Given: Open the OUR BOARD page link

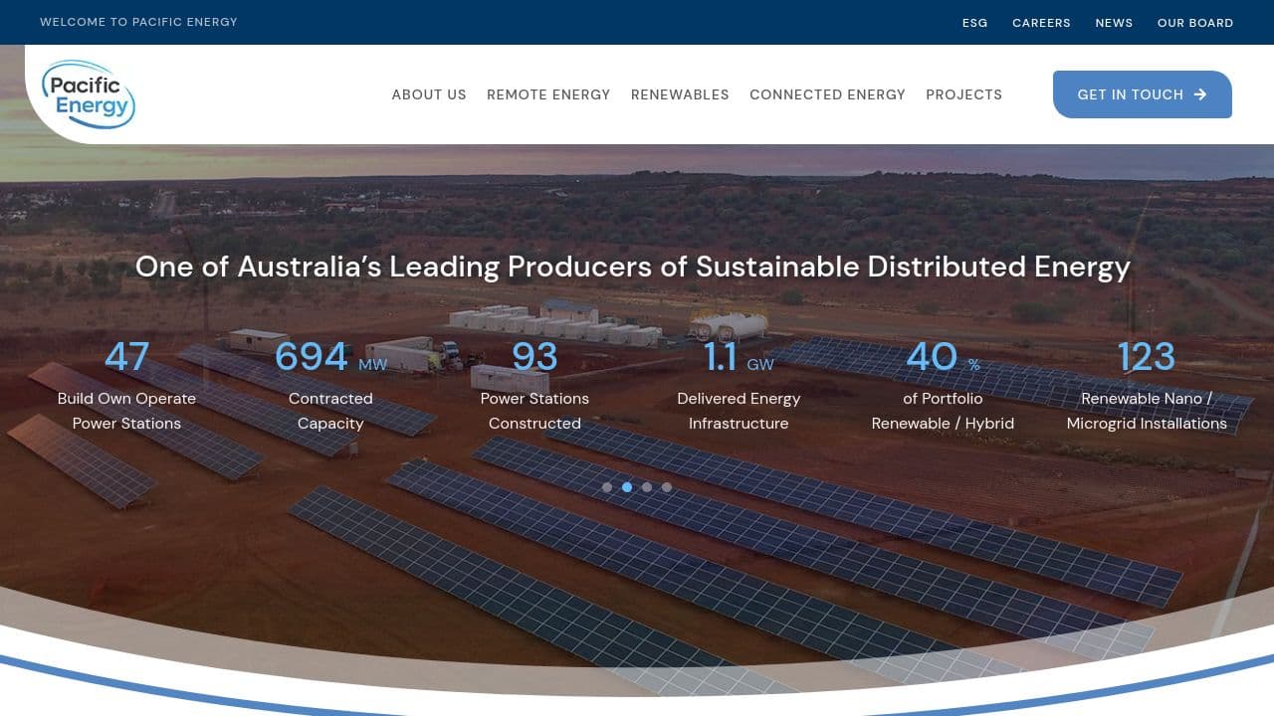Looking at the screenshot, I should 1194,22.
